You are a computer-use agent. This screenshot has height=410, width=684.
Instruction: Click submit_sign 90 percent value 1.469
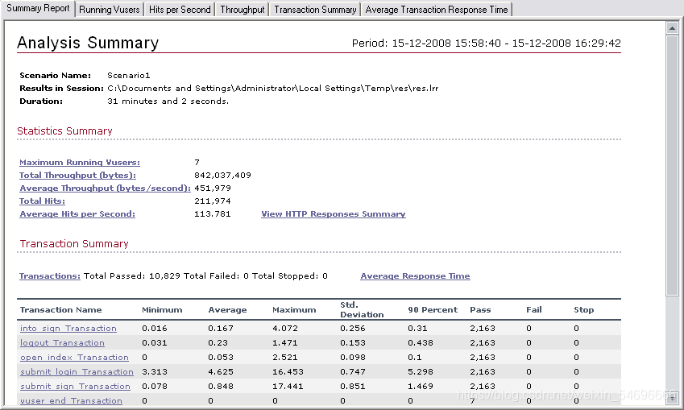(x=421, y=386)
